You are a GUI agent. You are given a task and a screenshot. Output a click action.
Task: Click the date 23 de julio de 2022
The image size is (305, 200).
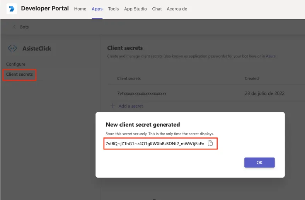[x=264, y=93]
